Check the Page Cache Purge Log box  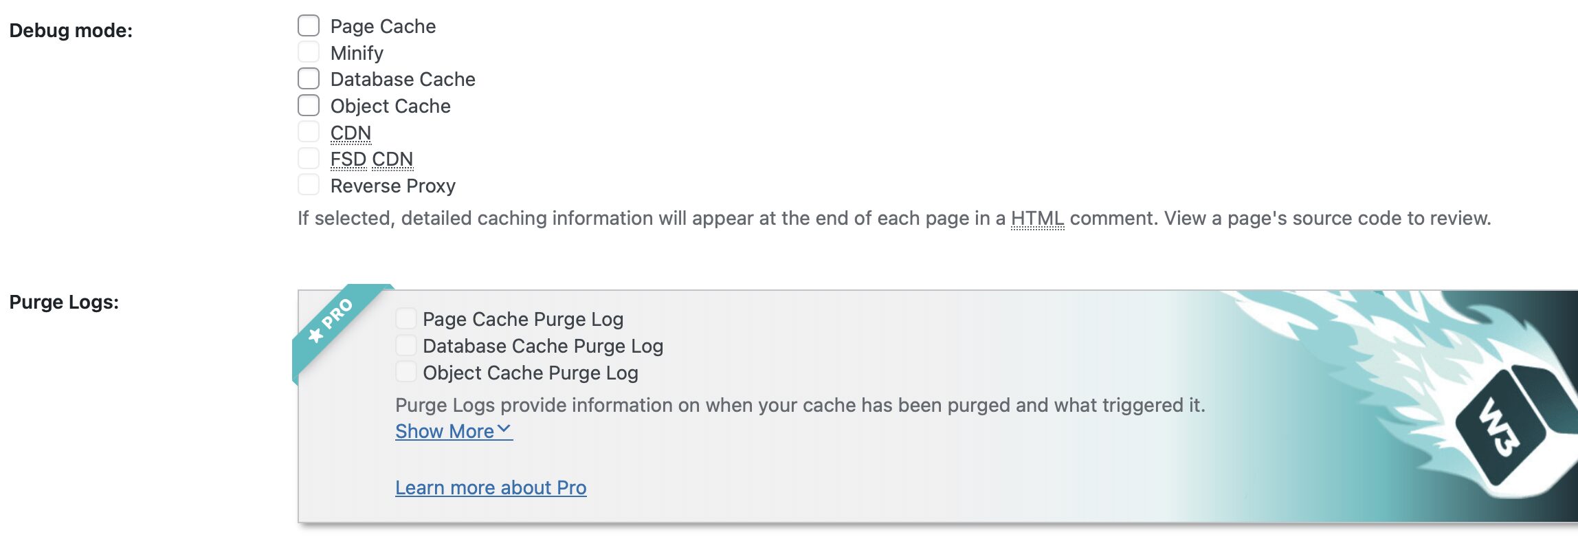click(x=406, y=318)
